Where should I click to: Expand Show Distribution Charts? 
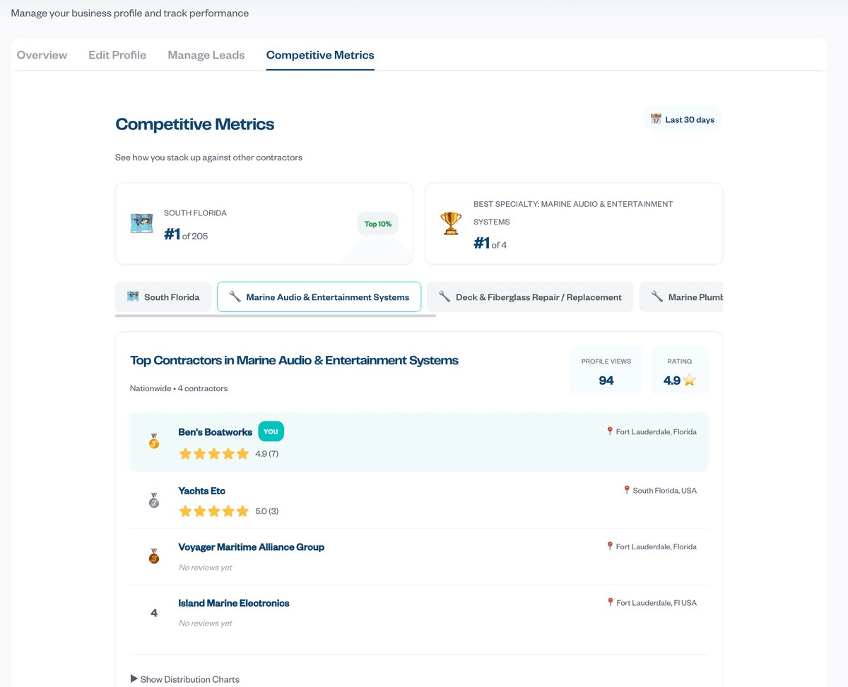click(x=185, y=679)
